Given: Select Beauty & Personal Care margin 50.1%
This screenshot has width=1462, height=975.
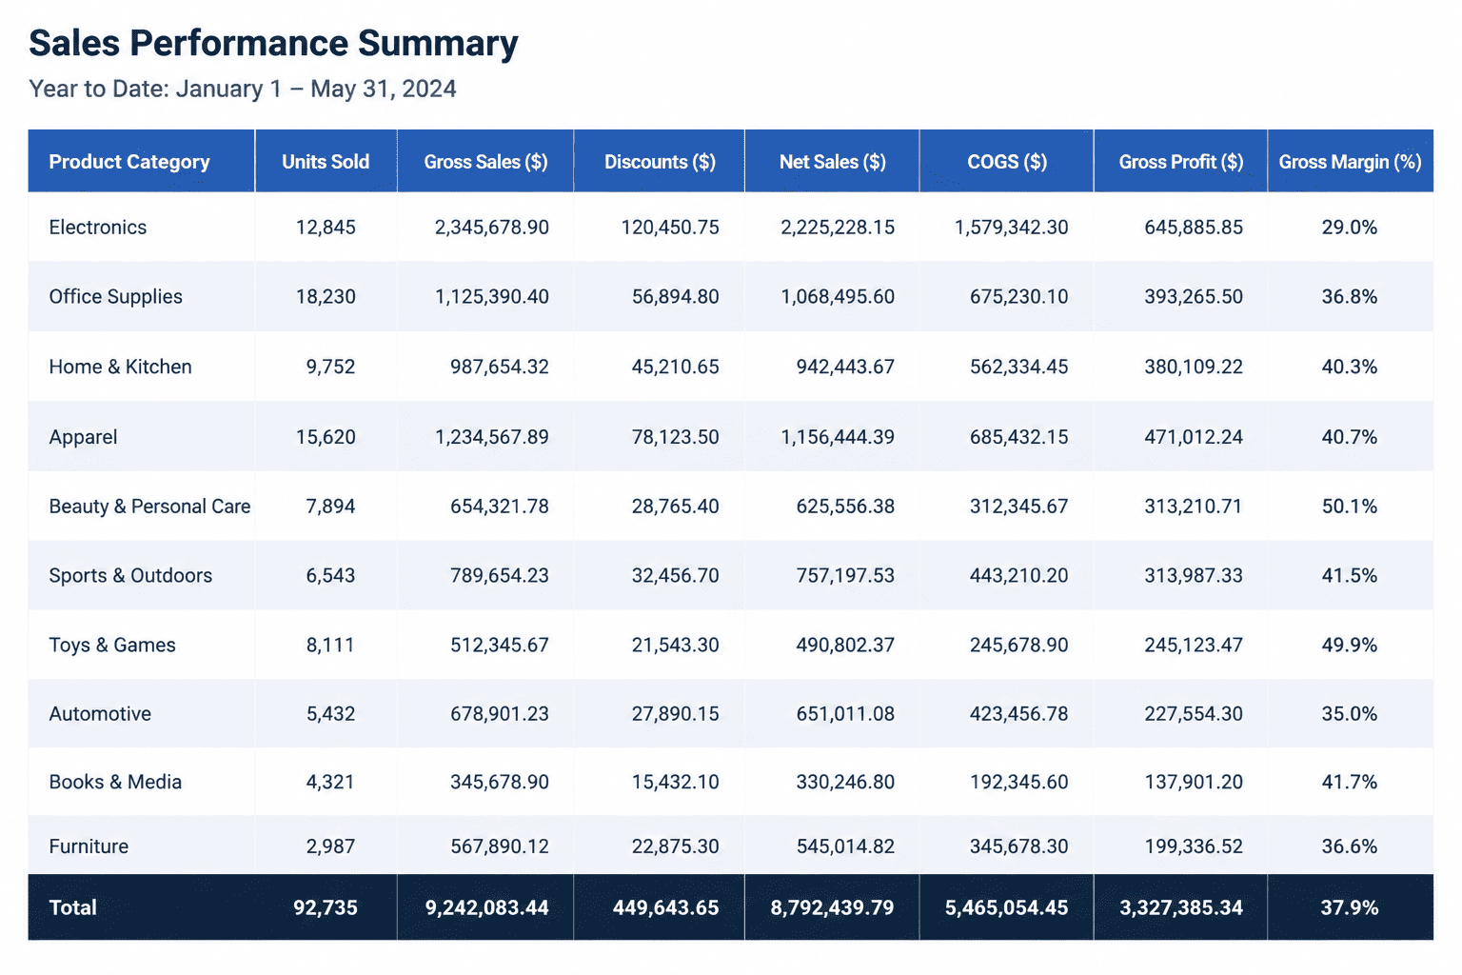Looking at the screenshot, I should [1350, 507].
